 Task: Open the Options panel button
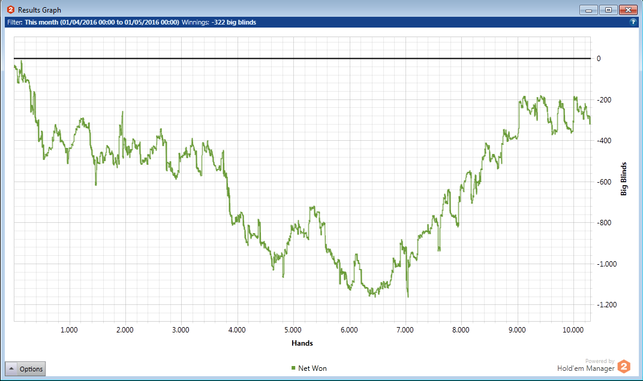click(x=25, y=368)
